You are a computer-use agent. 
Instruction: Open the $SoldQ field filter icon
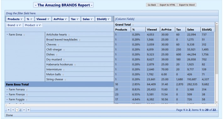tap(108, 19)
